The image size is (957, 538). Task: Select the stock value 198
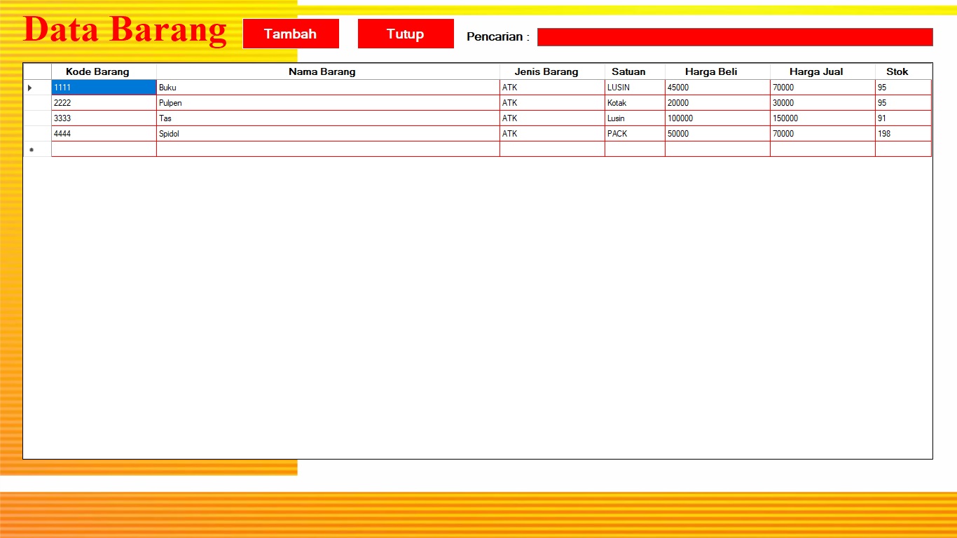(x=903, y=134)
